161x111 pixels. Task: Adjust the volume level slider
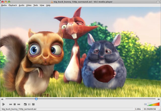153,104
